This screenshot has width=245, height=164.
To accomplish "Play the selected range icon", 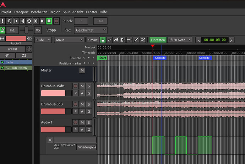I will click(36, 21).
